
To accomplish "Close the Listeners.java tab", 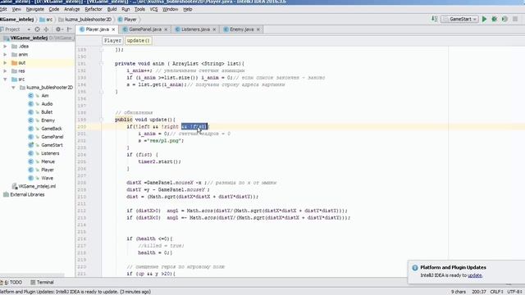I will [x=214, y=29].
